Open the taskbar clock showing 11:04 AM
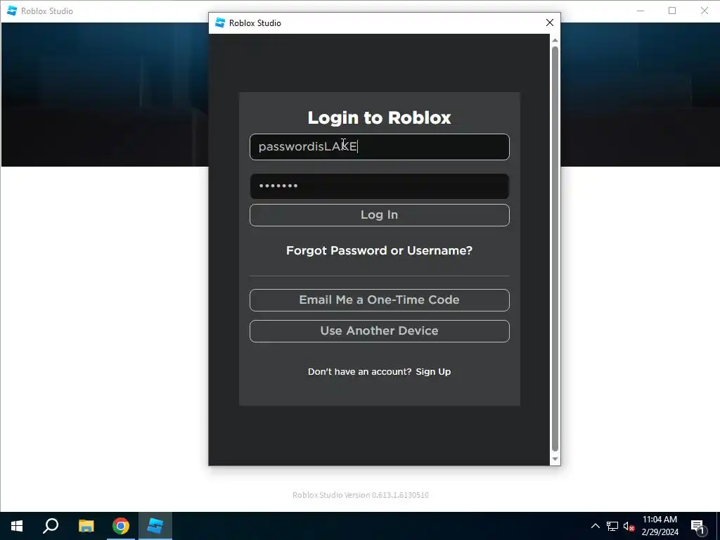The height and width of the screenshot is (540, 720). pos(660,526)
